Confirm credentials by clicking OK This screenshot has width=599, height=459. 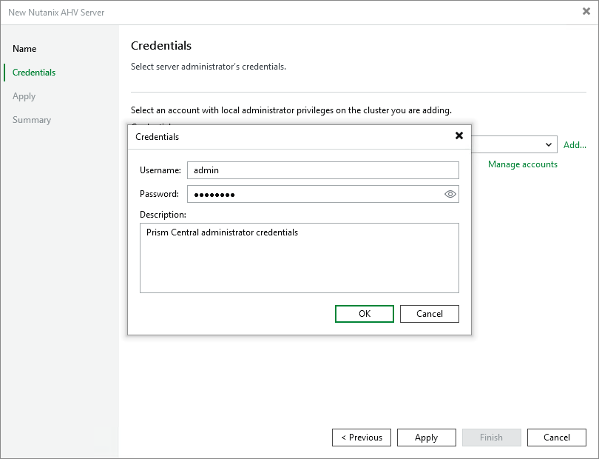pos(364,313)
